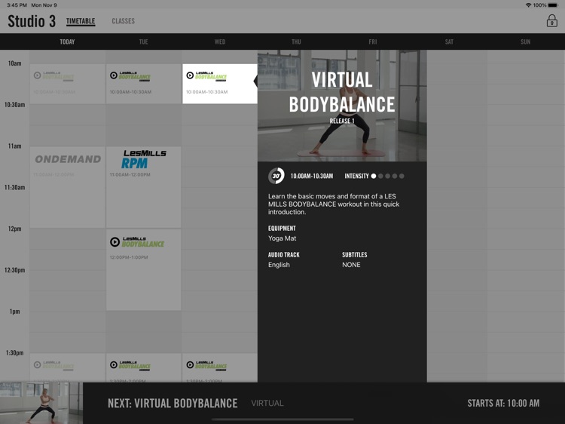Tap the intensity dots indicator
Image resolution: width=565 pixels, height=424 pixels.
click(388, 176)
